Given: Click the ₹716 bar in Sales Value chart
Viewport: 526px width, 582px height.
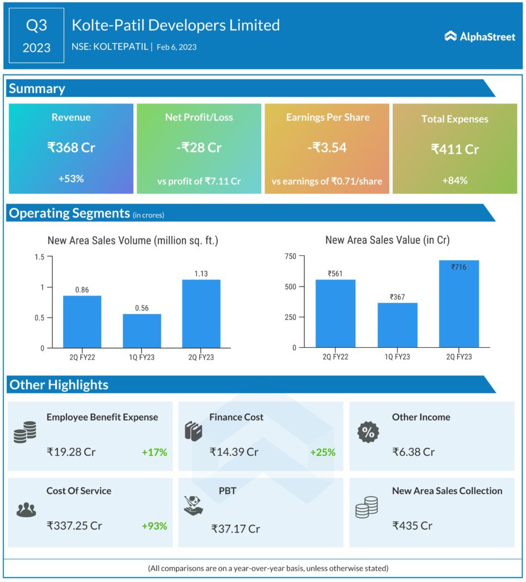Looking at the screenshot, I should pyautogui.click(x=458, y=304).
